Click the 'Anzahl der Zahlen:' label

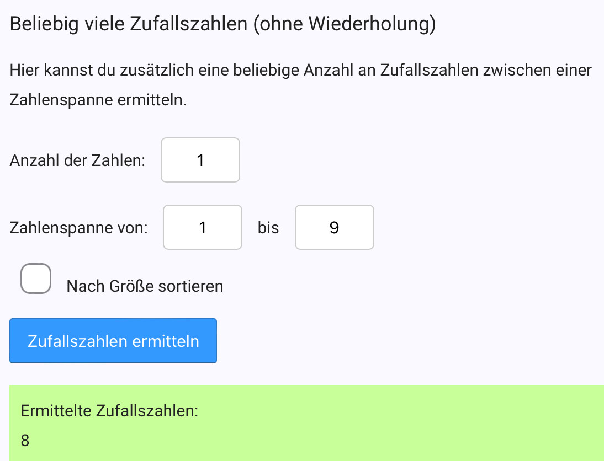(x=78, y=161)
